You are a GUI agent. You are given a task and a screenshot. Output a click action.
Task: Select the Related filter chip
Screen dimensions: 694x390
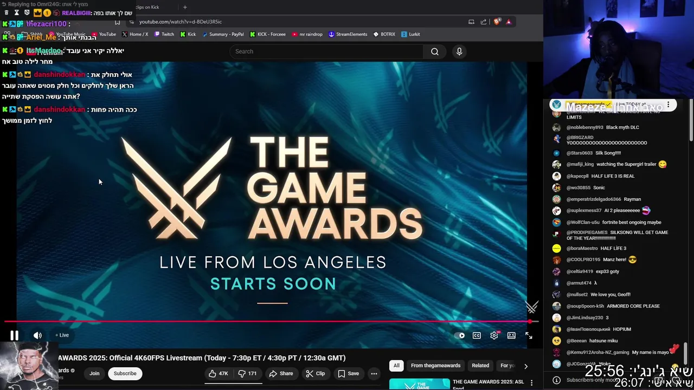coord(480,366)
